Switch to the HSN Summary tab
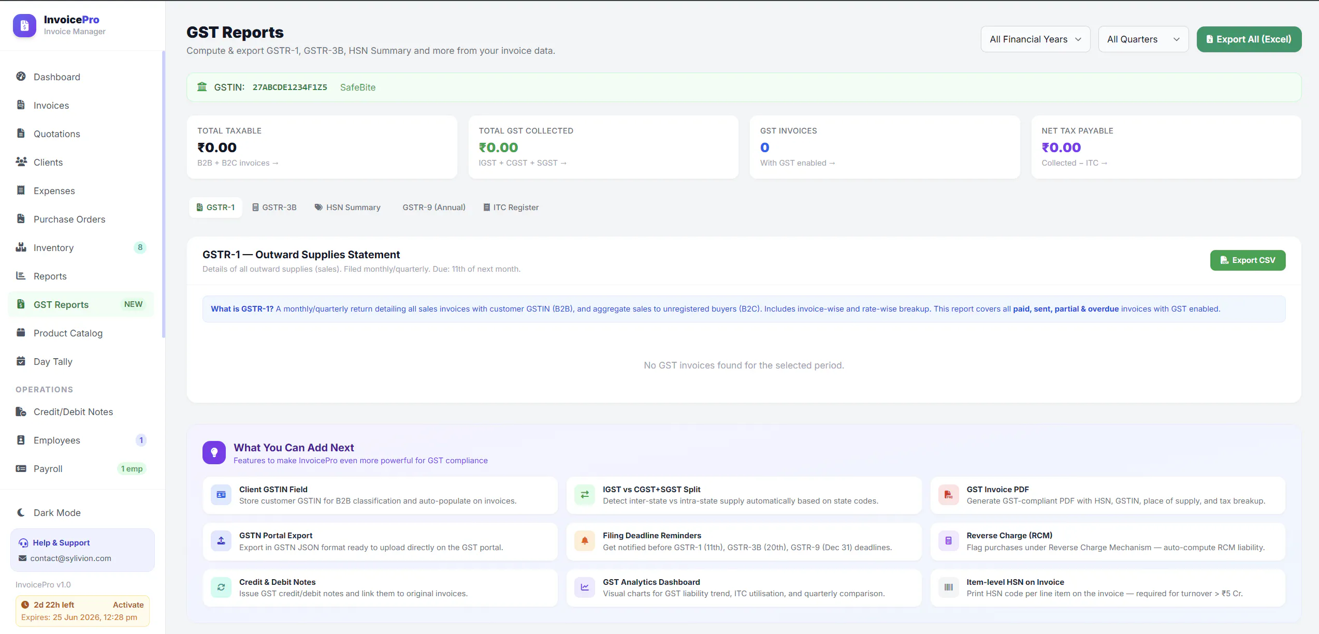 click(x=347, y=208)
